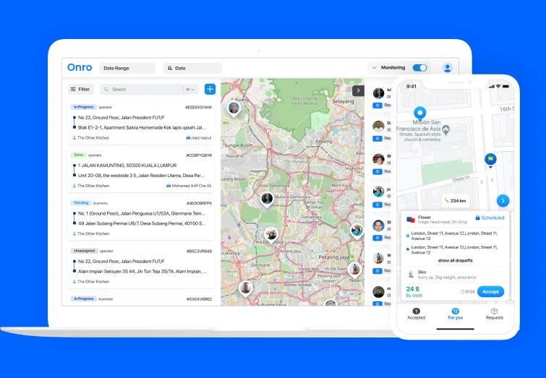Open the All dropdown in search
Image resolution: width=546 pixels, height=378 pixels.
(190, 90)
